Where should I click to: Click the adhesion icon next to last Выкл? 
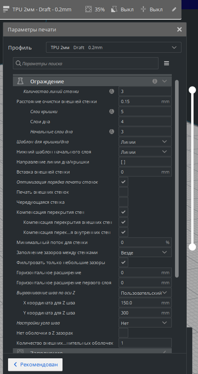(143, 10)
